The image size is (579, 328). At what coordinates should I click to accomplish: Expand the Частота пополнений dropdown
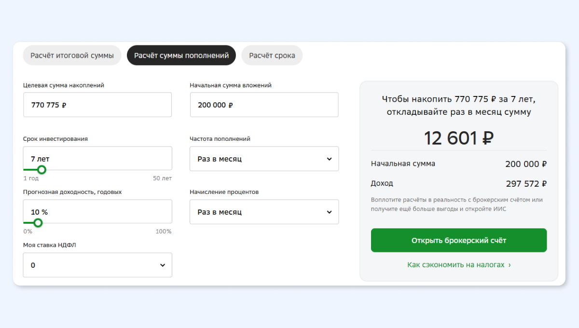pos(264,159)
